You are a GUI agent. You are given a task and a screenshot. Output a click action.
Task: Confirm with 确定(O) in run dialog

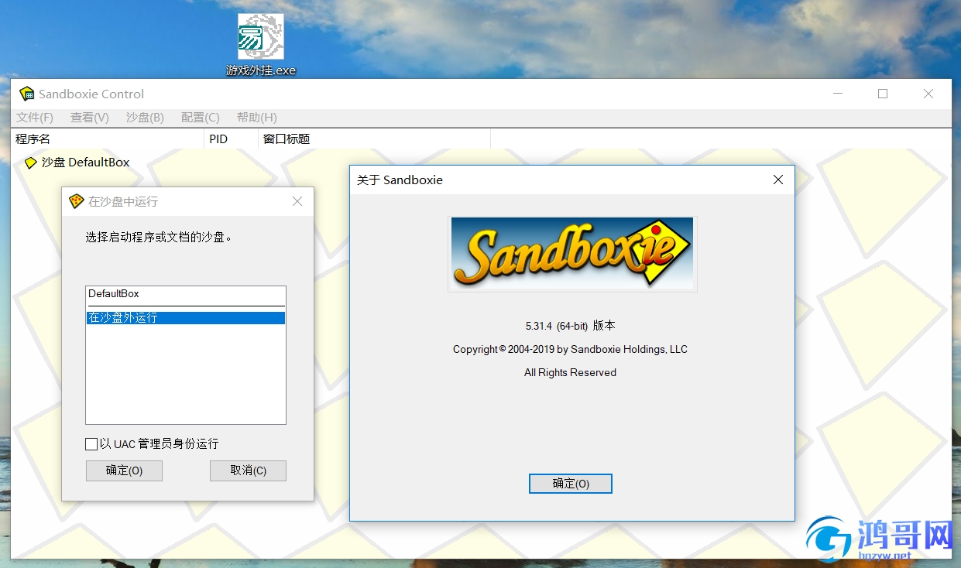coord(124,470)
